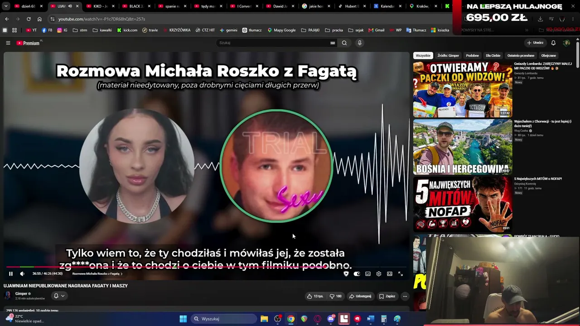Reload the current page
Viewport: 580px width, 326px height.
pyautogui.click(x=29, y=19)
